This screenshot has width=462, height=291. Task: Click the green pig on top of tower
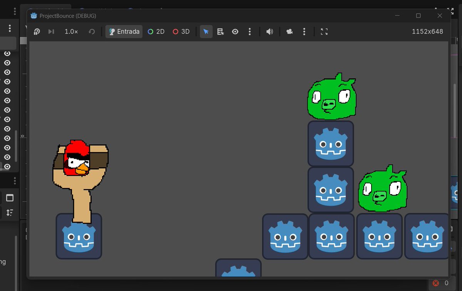pos(331,96)
